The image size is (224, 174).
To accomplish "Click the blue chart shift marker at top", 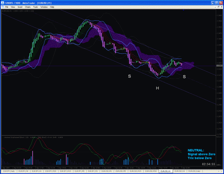I will click(x=184, y=10).
